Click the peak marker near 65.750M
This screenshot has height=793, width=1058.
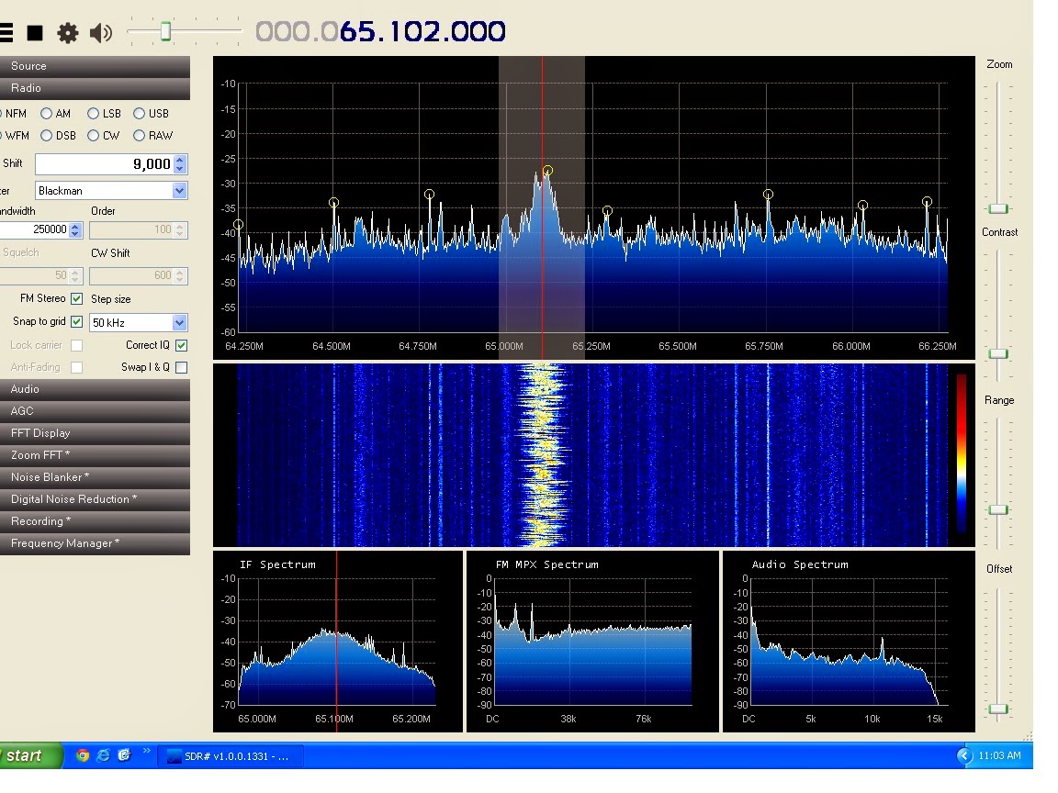768,195
